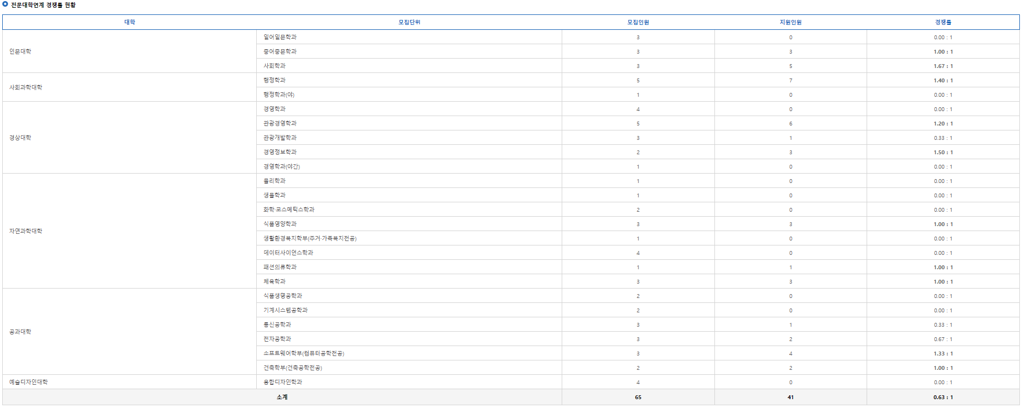
Task: Click the 0.67 : 1 ratio for 전자공학과
Action: pos(944,339)
